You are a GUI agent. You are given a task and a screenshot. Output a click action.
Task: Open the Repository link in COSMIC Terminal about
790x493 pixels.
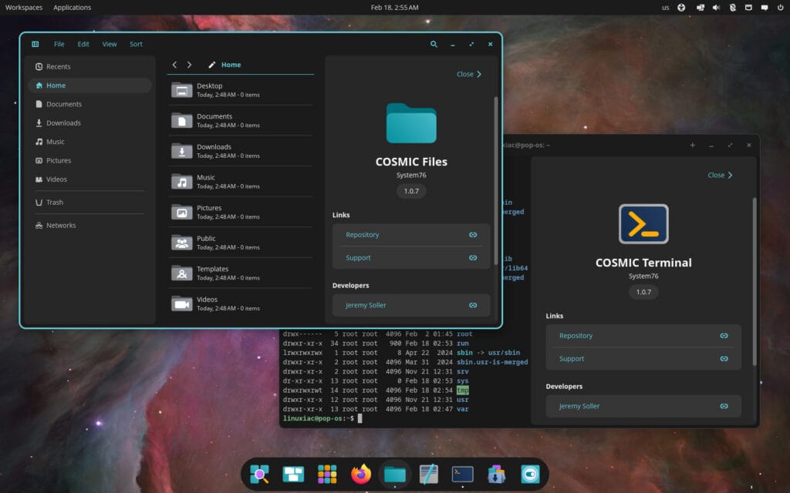pos(643,336)
